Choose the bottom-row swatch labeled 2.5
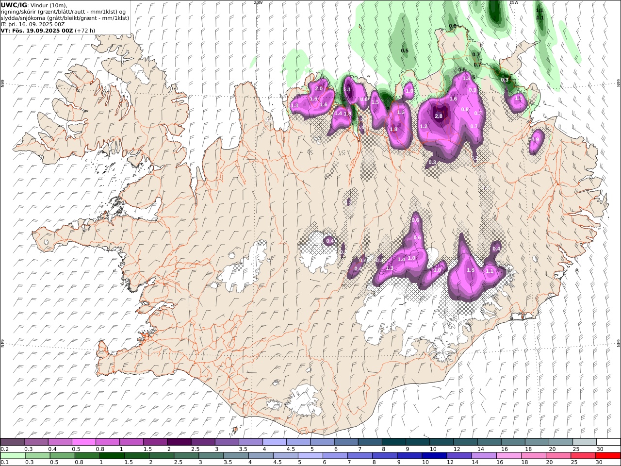This screenshot has width=621, height=466. point(186,455)
